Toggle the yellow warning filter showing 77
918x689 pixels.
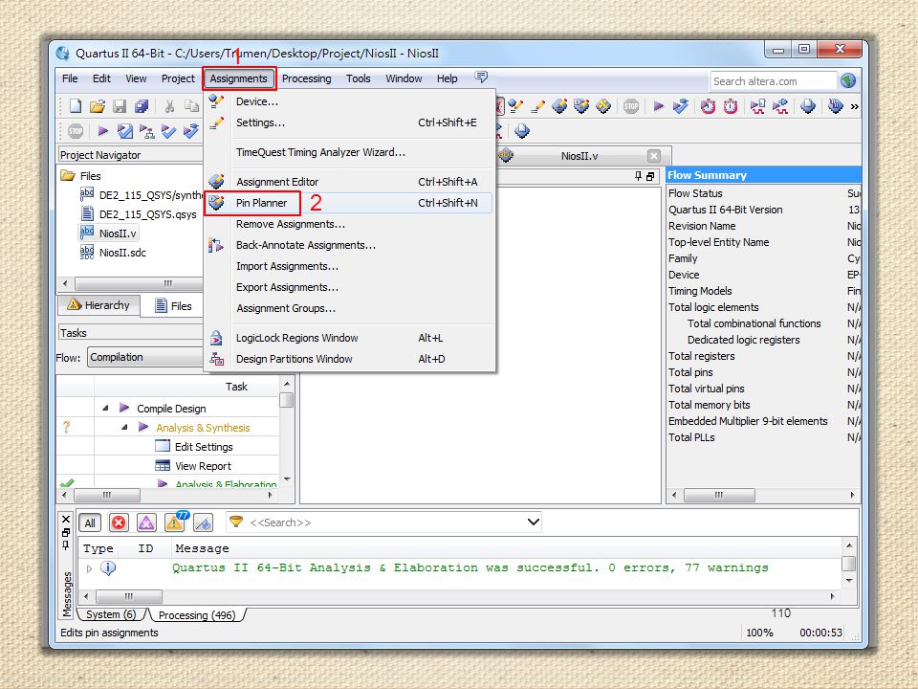[175, 521]
